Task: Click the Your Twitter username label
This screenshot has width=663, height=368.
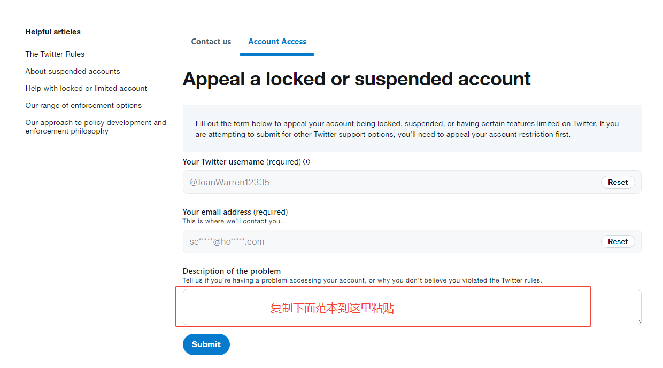Action: pyautogui.click(x=242, y=162)
